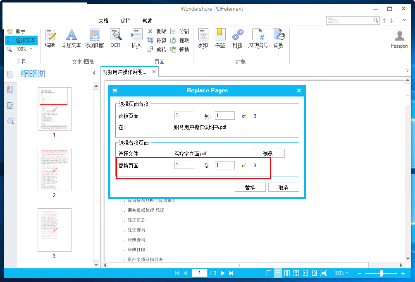The height and width of the screenshot is (282, 415).
Task: Collapse the 缩略图 thumbnail panel
Action: [x=94, y=72]
